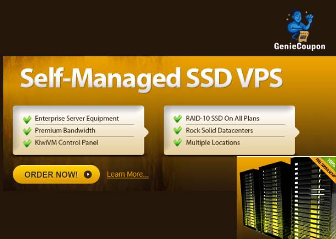The width and height of the screenshot is (336, 239).
Task: Open the Learn More... link
Action: click(127, 174)
